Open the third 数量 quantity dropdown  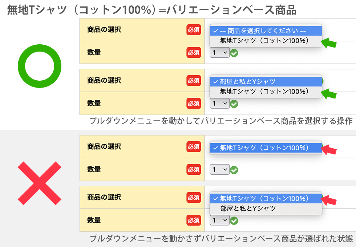point(219,170)
